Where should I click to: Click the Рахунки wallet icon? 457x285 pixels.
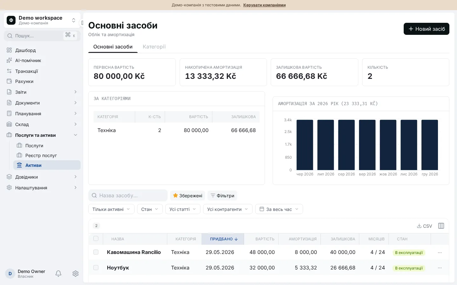(9, 81)
